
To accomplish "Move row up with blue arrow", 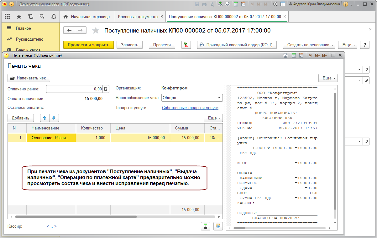I will (x=45, y=118).
